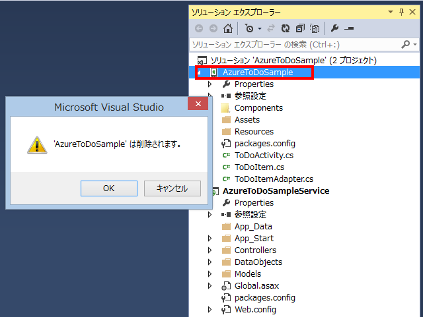The width and height of the screenshot is (423, 317).
Task: Click the search magnifier icon
Action: coord(405,44)
